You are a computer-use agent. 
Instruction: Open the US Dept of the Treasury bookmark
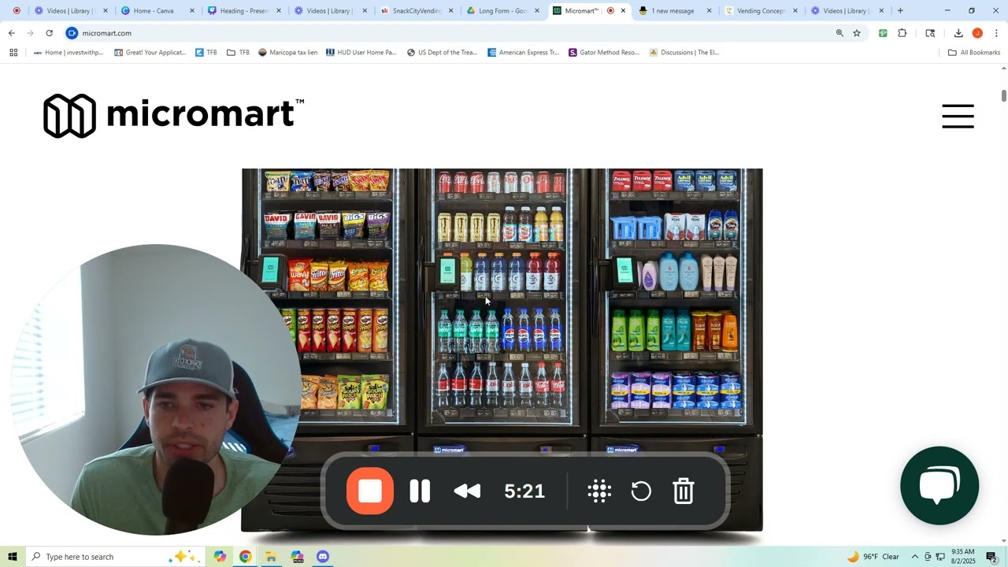coord(442,53)
